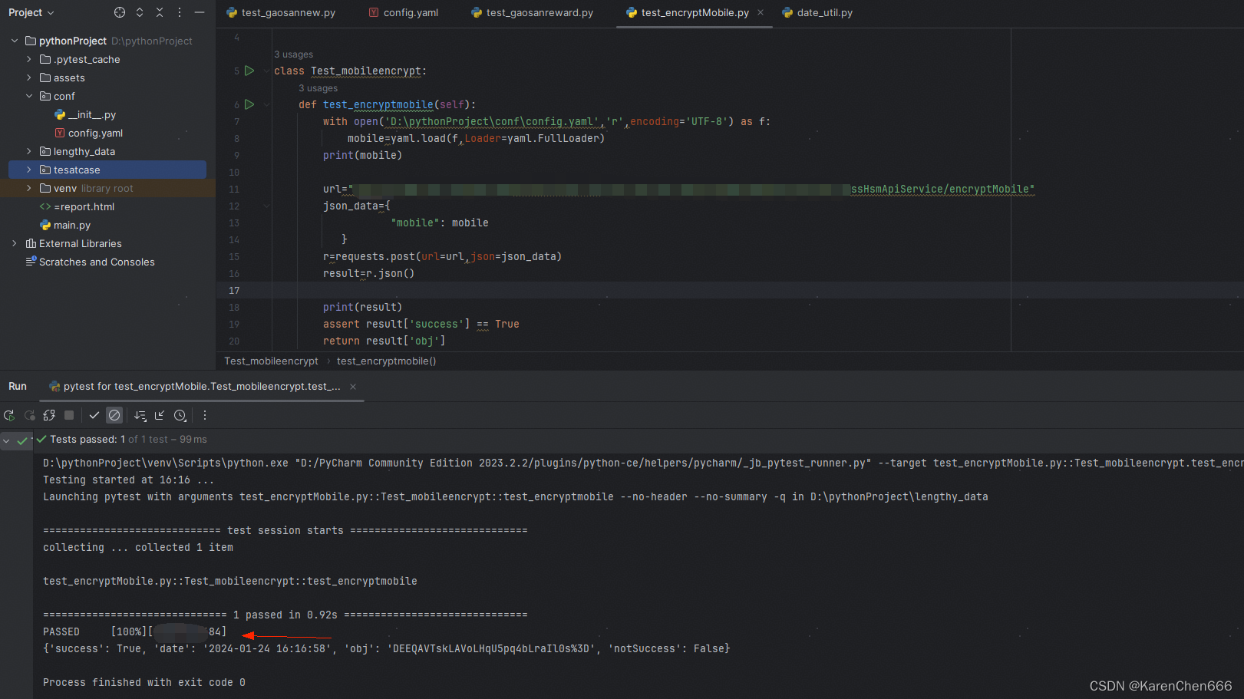Click '3 usages' hint above class
The image size is (1244, 699).
[294, 54]
